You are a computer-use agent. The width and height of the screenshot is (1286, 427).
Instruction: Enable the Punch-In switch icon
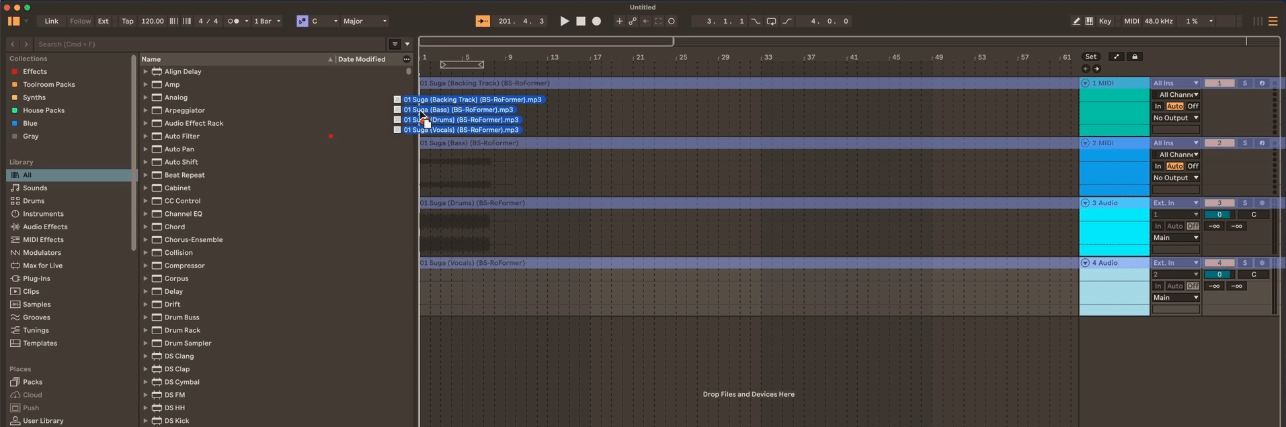pos(756,22)
